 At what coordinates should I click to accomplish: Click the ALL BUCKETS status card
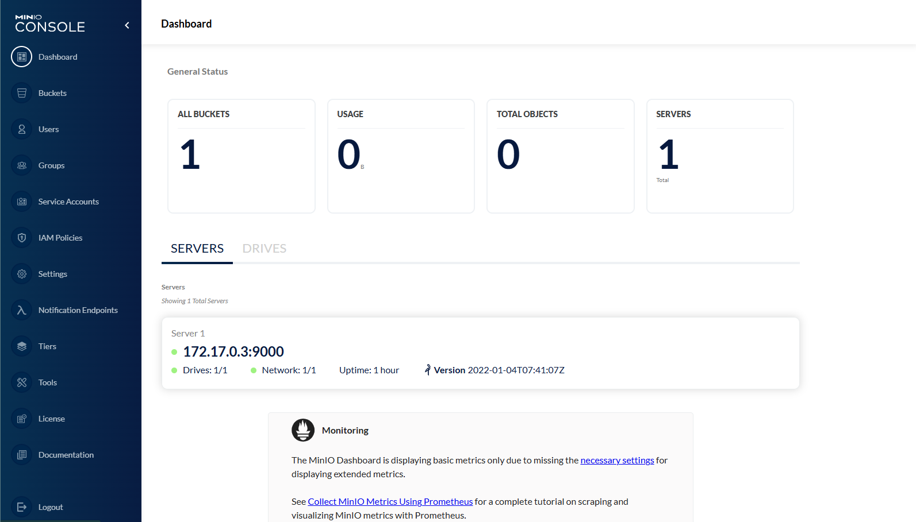click(x=242, y=156)
